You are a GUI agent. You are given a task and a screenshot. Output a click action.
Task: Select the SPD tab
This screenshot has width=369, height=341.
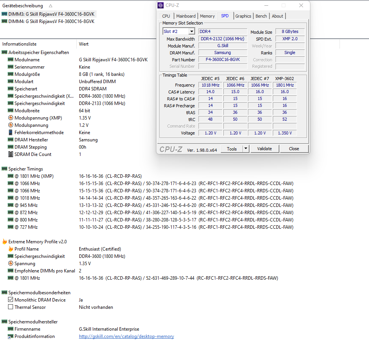point(225,16)
